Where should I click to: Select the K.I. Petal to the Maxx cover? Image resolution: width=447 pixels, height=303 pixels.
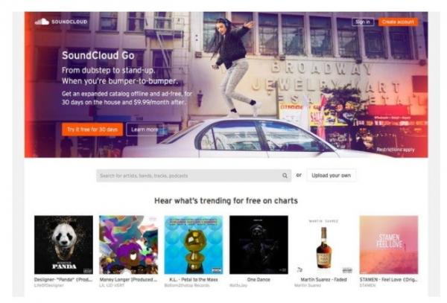194,245
